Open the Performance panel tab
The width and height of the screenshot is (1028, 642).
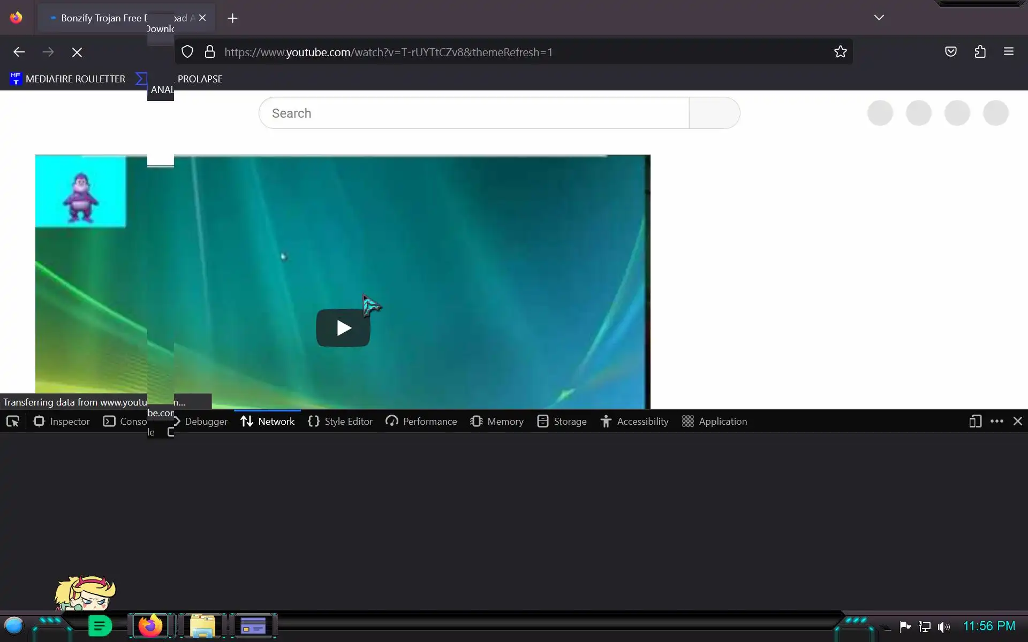421,422
